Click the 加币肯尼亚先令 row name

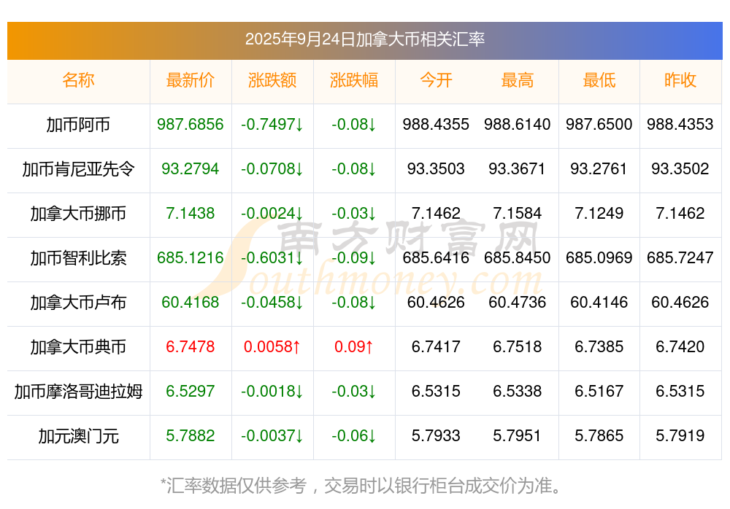78,169
